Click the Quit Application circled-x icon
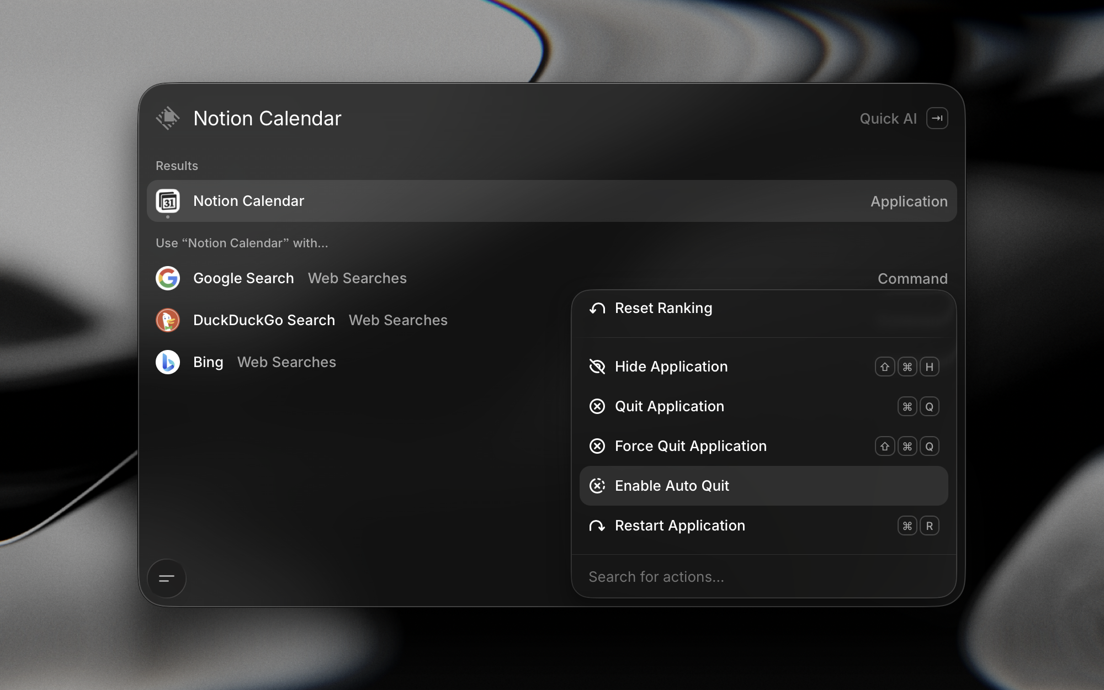Image resolution: width=1104 pixels, height=690 pixels. click(x=597, y=406)
